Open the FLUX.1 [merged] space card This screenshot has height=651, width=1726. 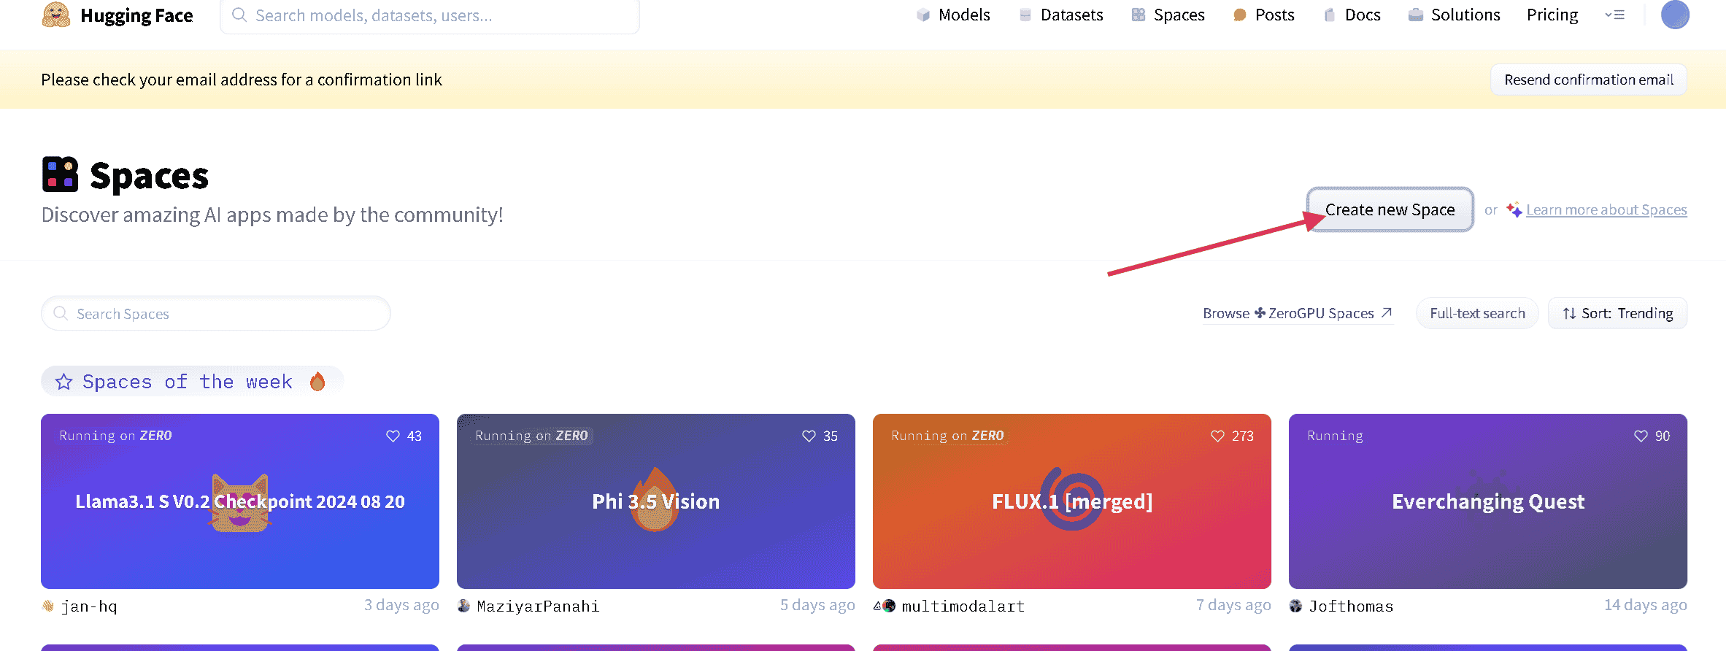click(1072, 501)
